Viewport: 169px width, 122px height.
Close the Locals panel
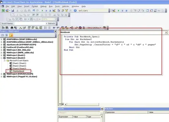[x=102, y=109]
